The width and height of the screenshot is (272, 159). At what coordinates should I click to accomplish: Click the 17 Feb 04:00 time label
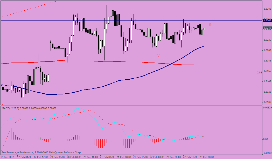click(24, 157)
